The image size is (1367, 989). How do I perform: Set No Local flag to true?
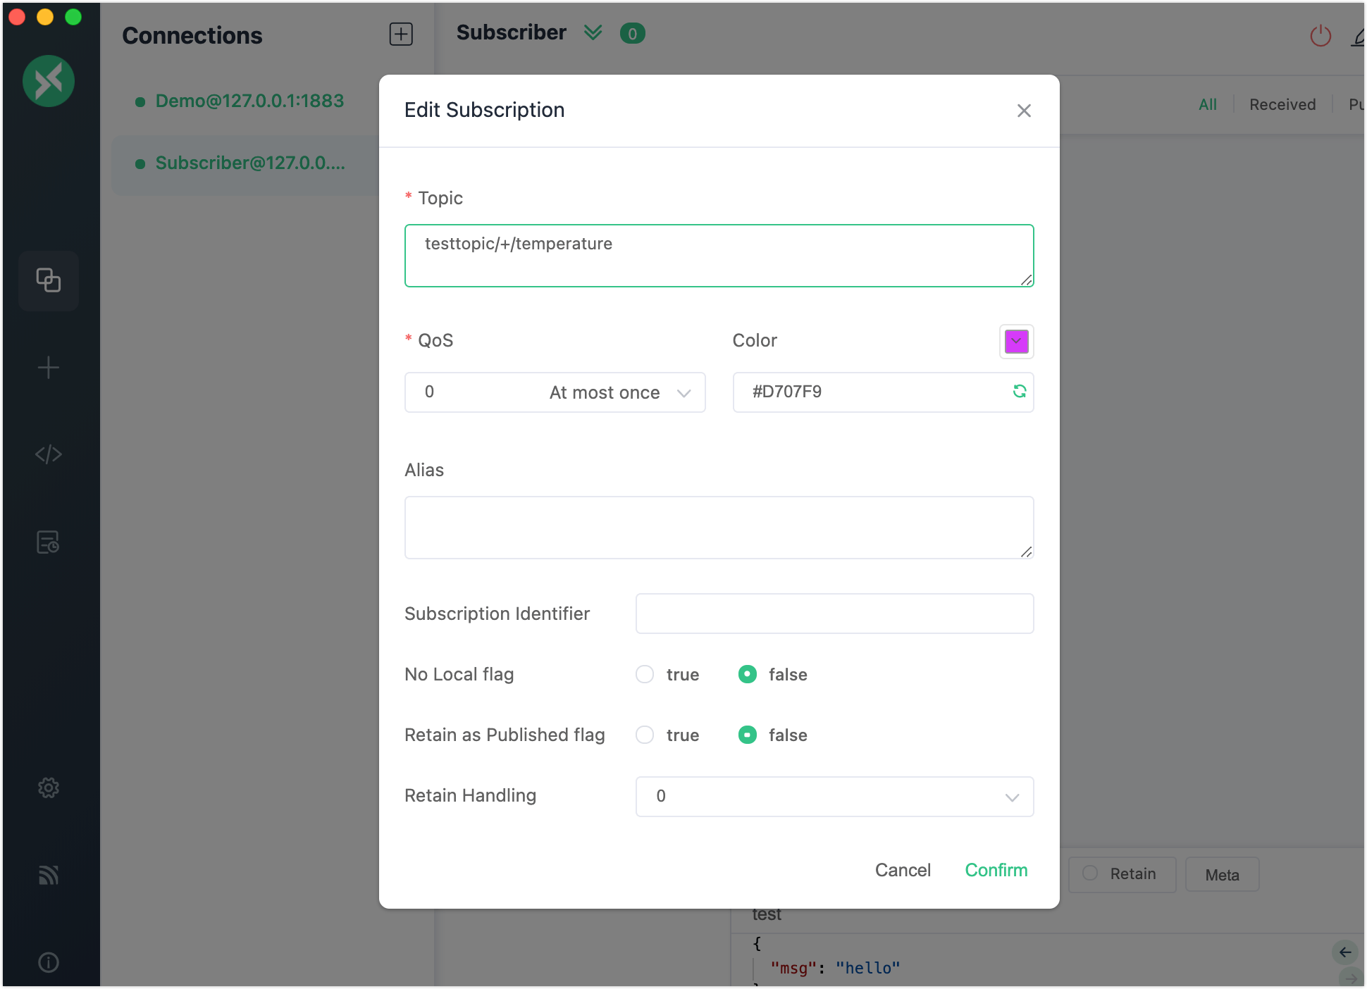[x=645, y=674]
